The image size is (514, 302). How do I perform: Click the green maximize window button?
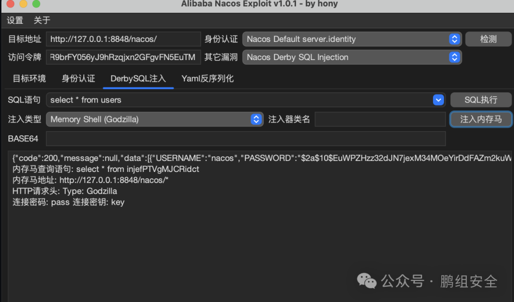click(36, 3)
